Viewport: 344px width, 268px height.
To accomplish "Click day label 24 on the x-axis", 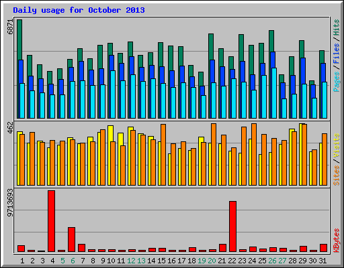I will [252, 261].
